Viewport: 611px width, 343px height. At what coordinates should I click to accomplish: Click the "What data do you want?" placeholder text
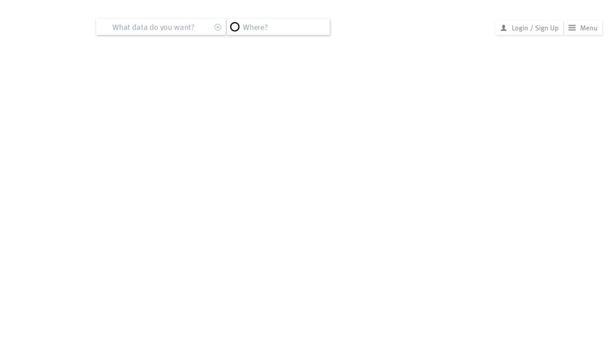pos(153,28)
